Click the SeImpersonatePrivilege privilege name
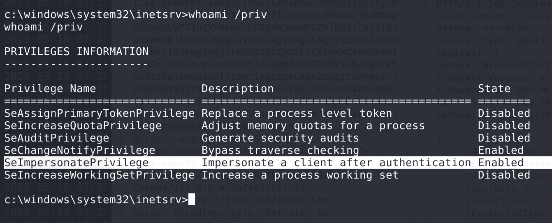This screenshot has height=223, width=552. coord(76,163)
